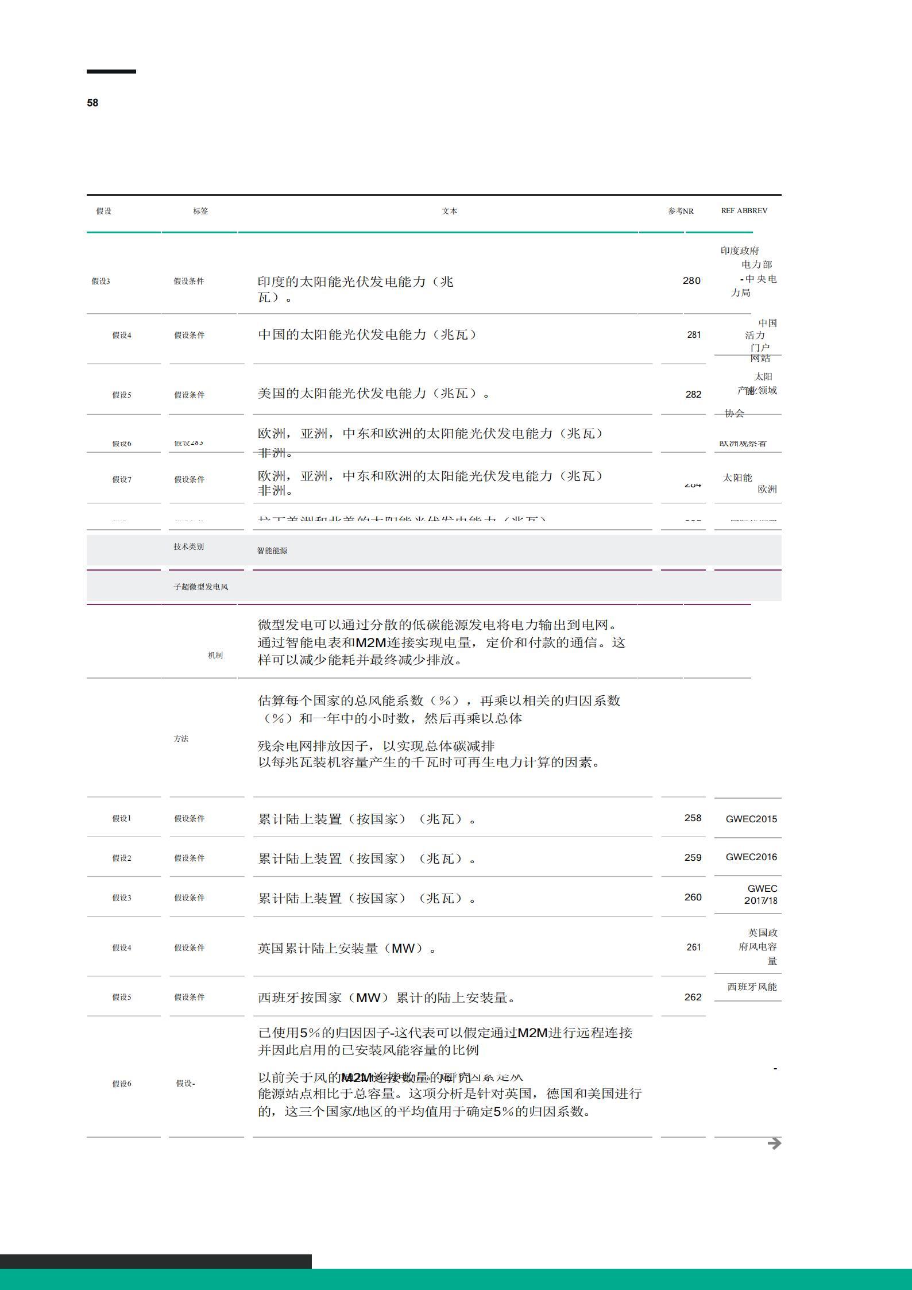Click the 技术类别 label
Image resolution: width=912 pixels, height=1290 pixels.
189,546
